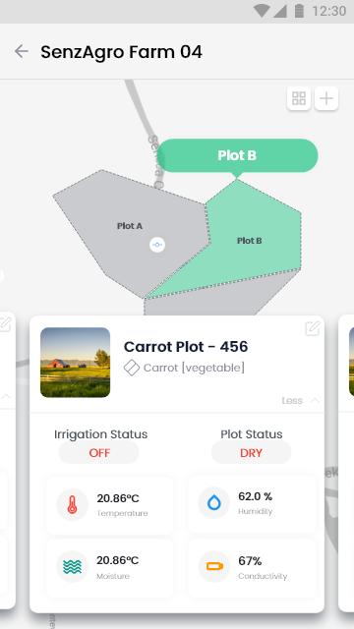Open the Carrot Plot - 456 title

[x=186, y=347]
